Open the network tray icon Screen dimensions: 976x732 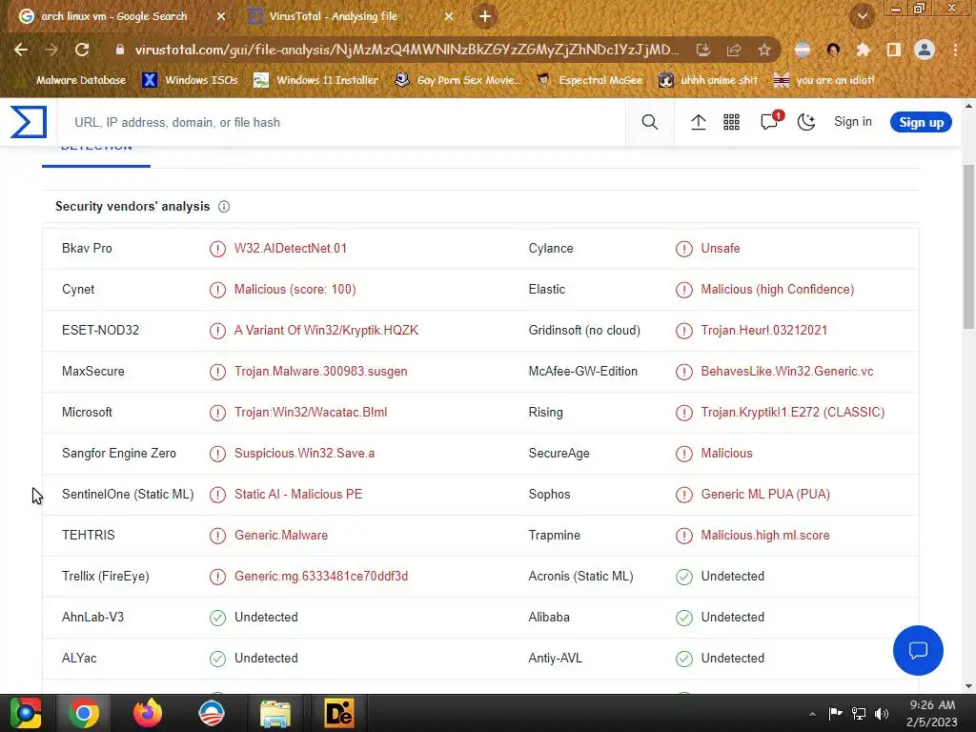(859, 714)
